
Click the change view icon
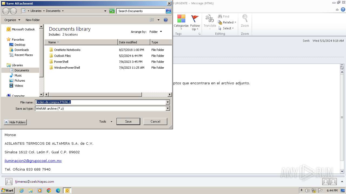tap(152, 20)
